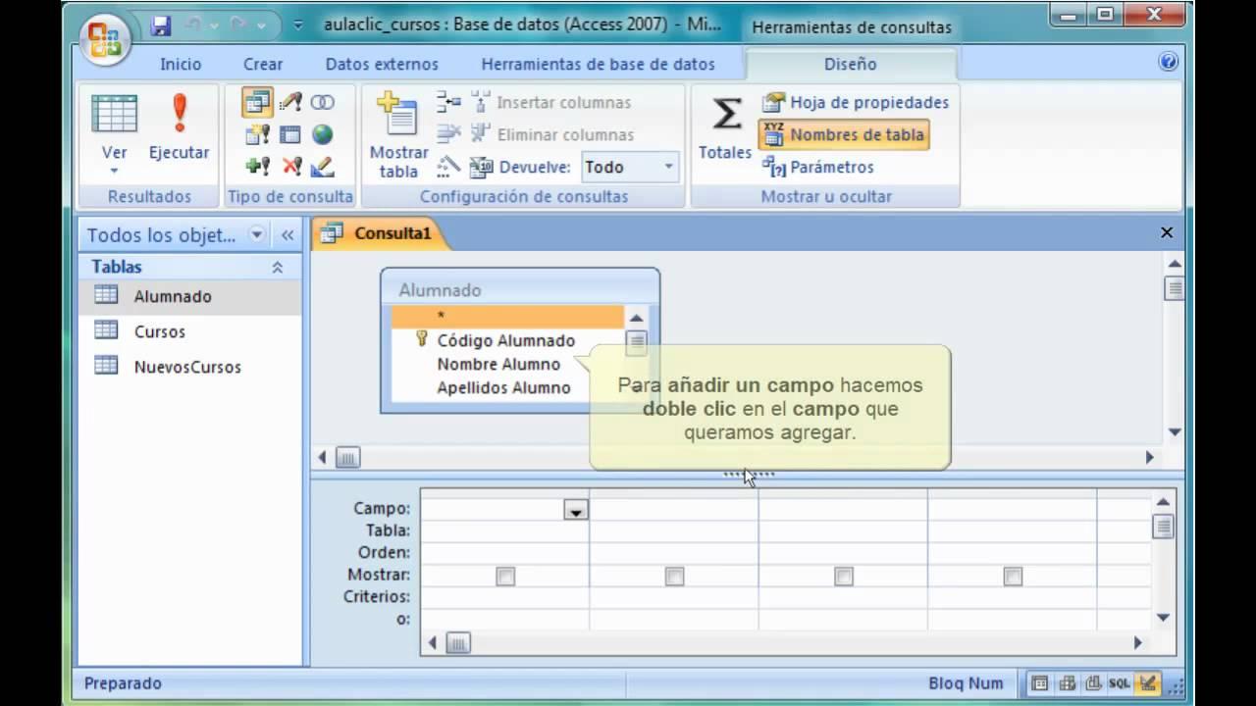The width and height of the screenshot is (1256, 706).
Task: Click the design grid horizontal scrollbar thumb
Action: tap(458, 643)
